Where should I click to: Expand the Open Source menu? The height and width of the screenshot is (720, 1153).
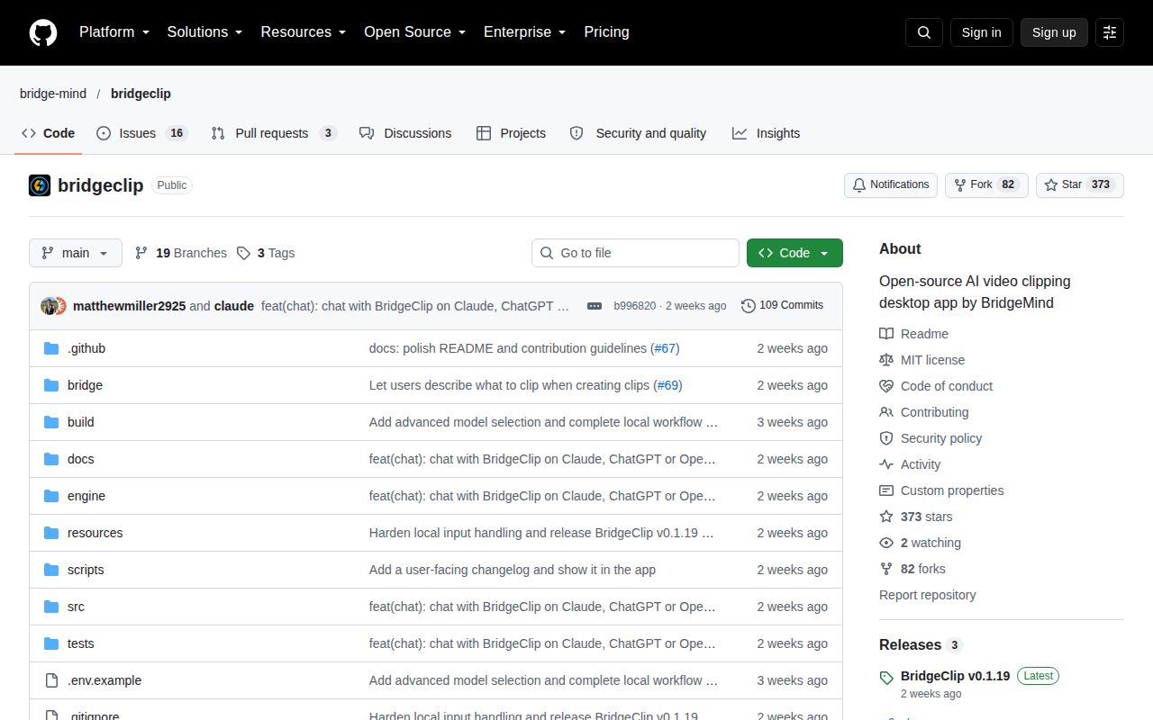coord(415,32)
